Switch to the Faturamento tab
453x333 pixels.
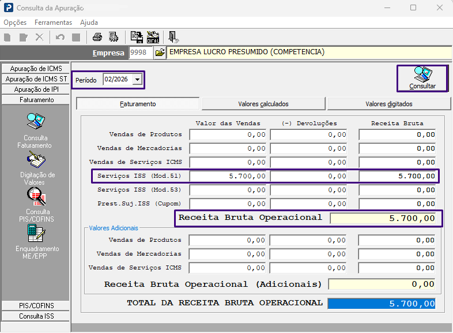pos(138,104)
